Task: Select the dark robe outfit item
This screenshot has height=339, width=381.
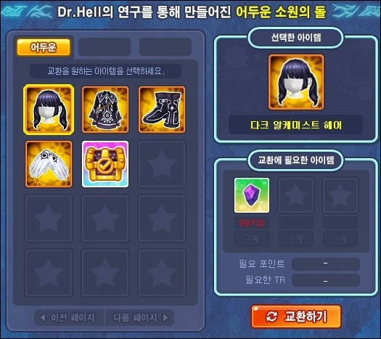Action: click(105, 110)
